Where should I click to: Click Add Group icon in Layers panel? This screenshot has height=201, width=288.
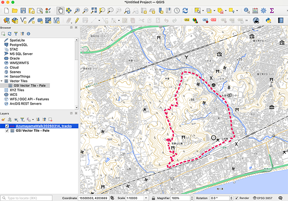tap(9, 120)
